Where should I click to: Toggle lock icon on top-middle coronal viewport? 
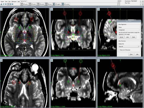pos(52,9)
